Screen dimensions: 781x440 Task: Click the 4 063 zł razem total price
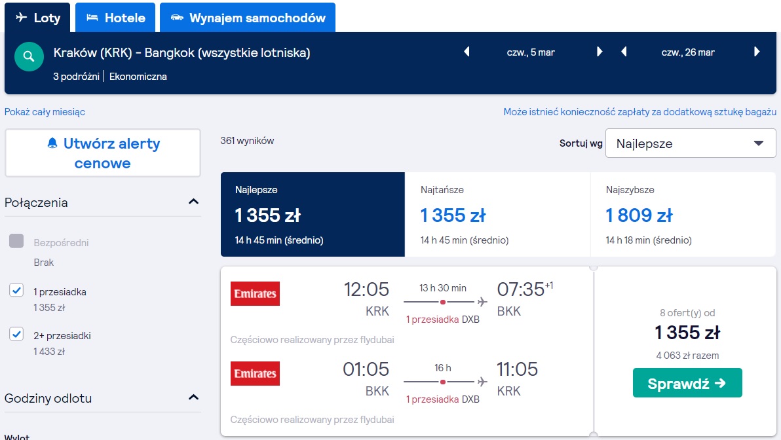(687, 356)
